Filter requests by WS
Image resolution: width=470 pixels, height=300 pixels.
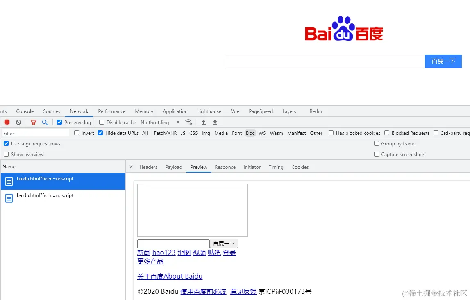point(262,133)
